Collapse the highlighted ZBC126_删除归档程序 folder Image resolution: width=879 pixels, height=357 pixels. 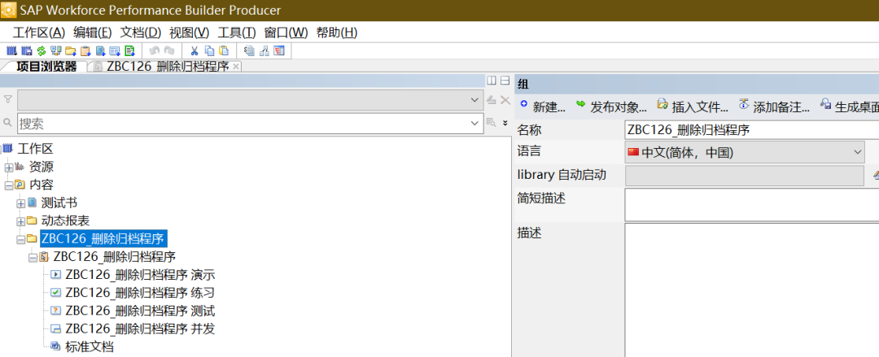pyautogui.click(x=20, y=239)
